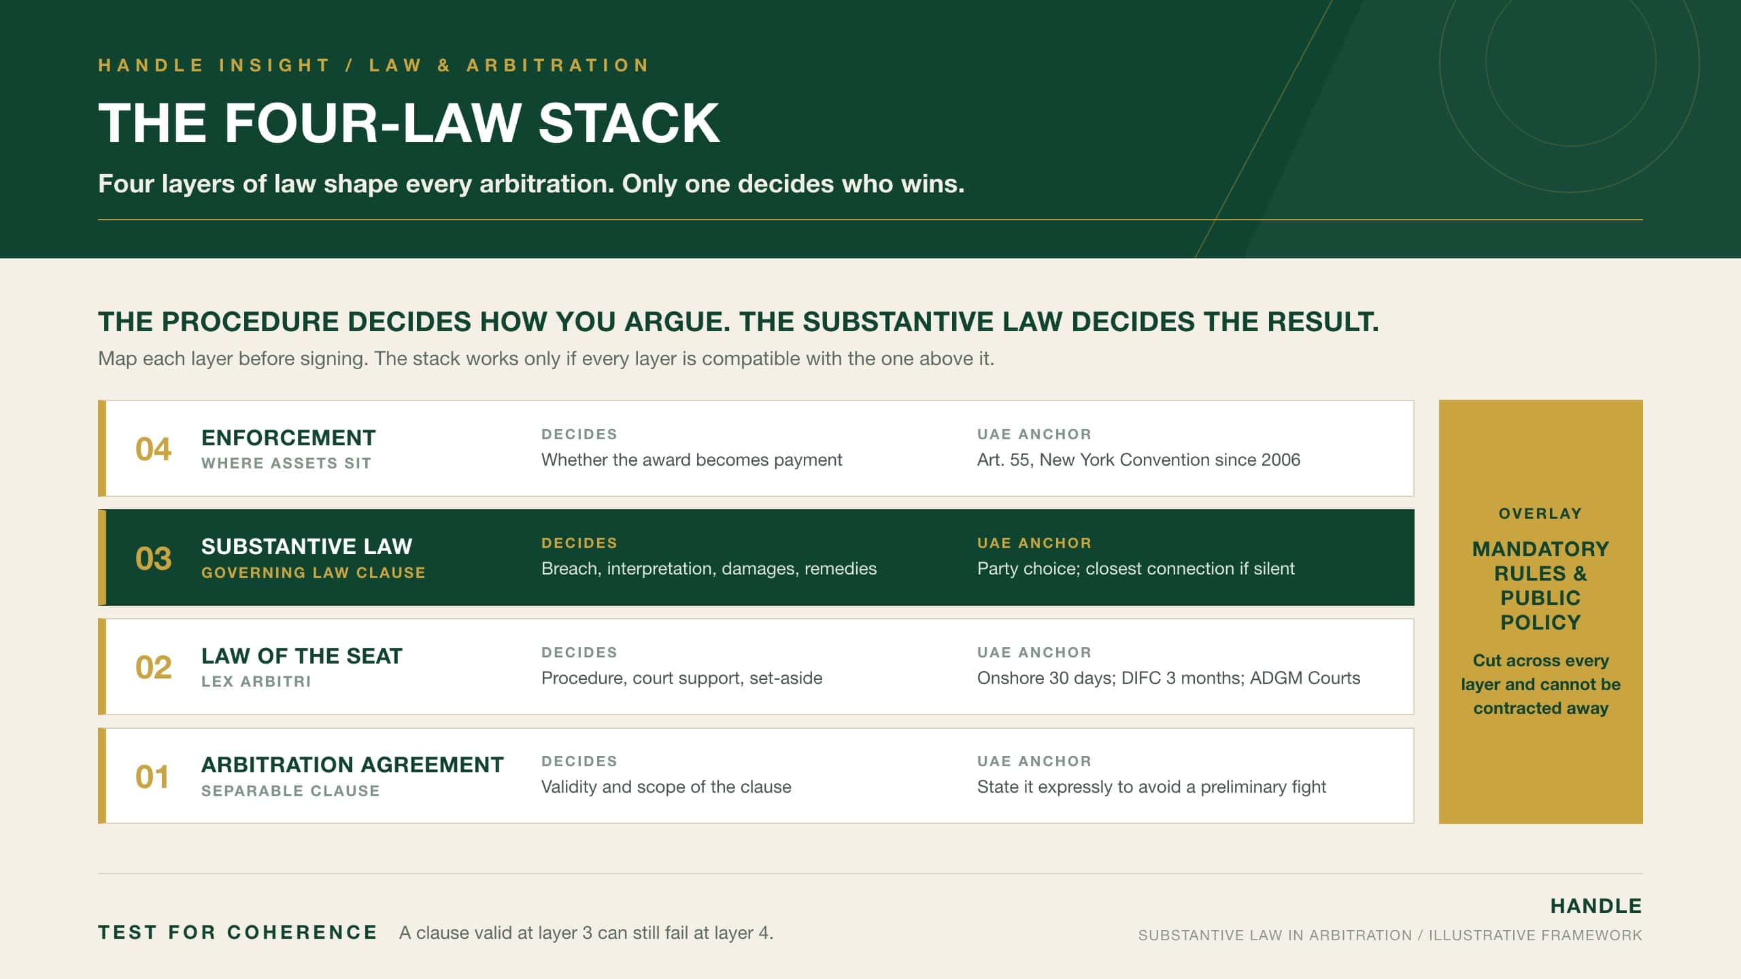
Task: Click the 'HANDLE' brand name in the footer
Action: pyautogui.click(x=1596, y=906)
